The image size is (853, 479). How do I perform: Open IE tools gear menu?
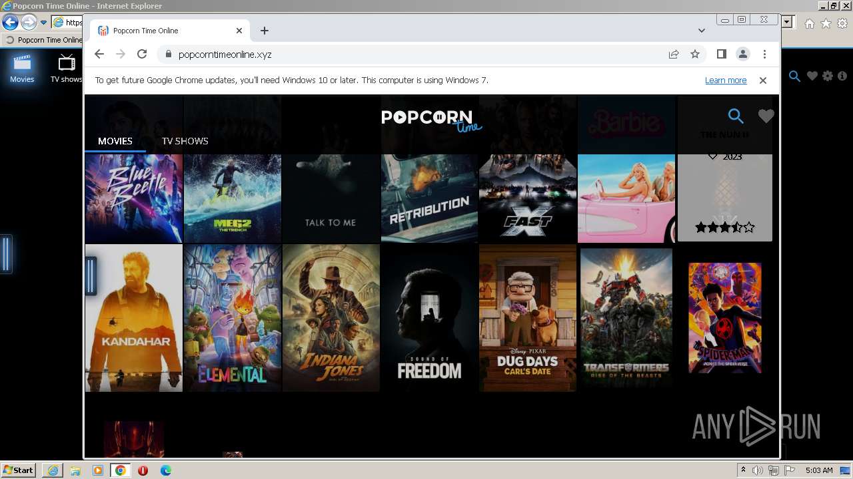click(842, 23)
